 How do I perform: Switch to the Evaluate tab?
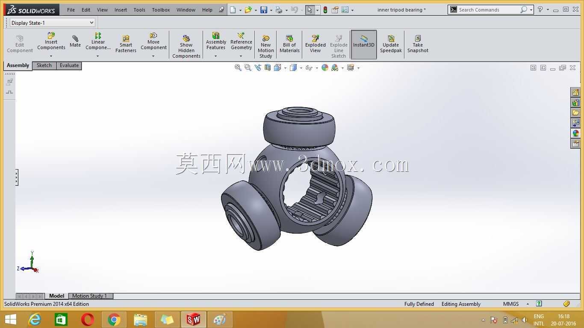coord(69,65)
